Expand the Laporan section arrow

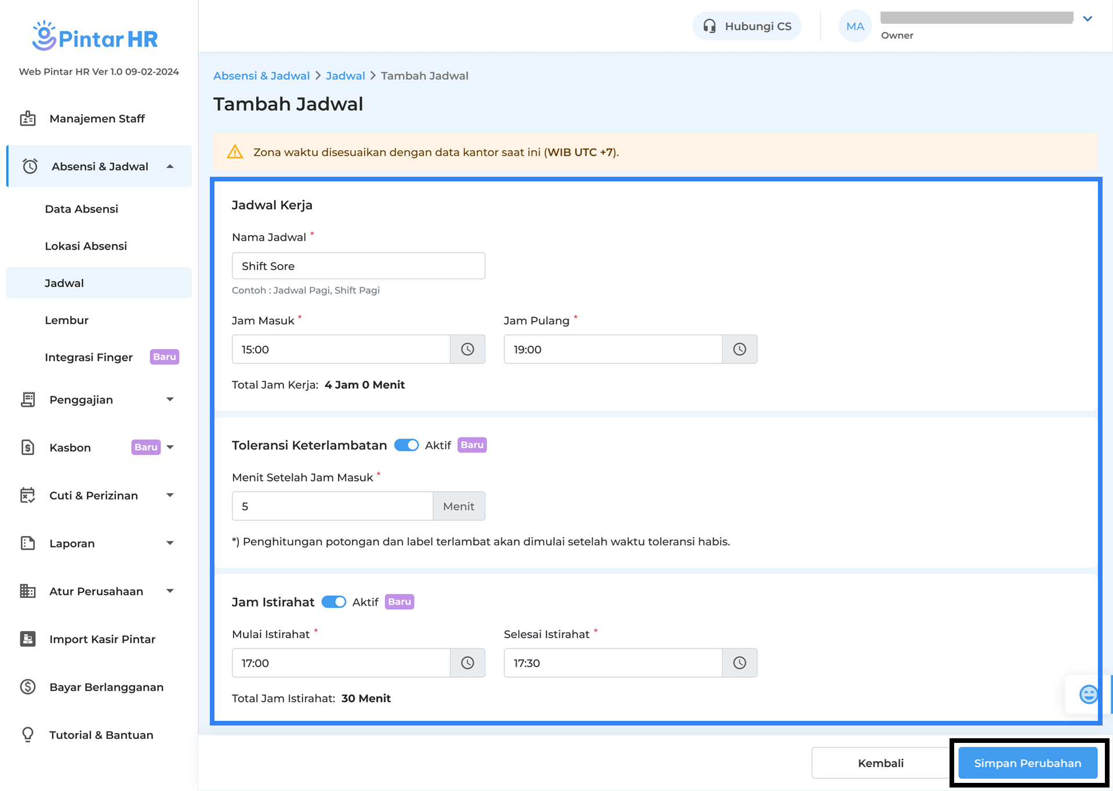[x=170, y=544]
